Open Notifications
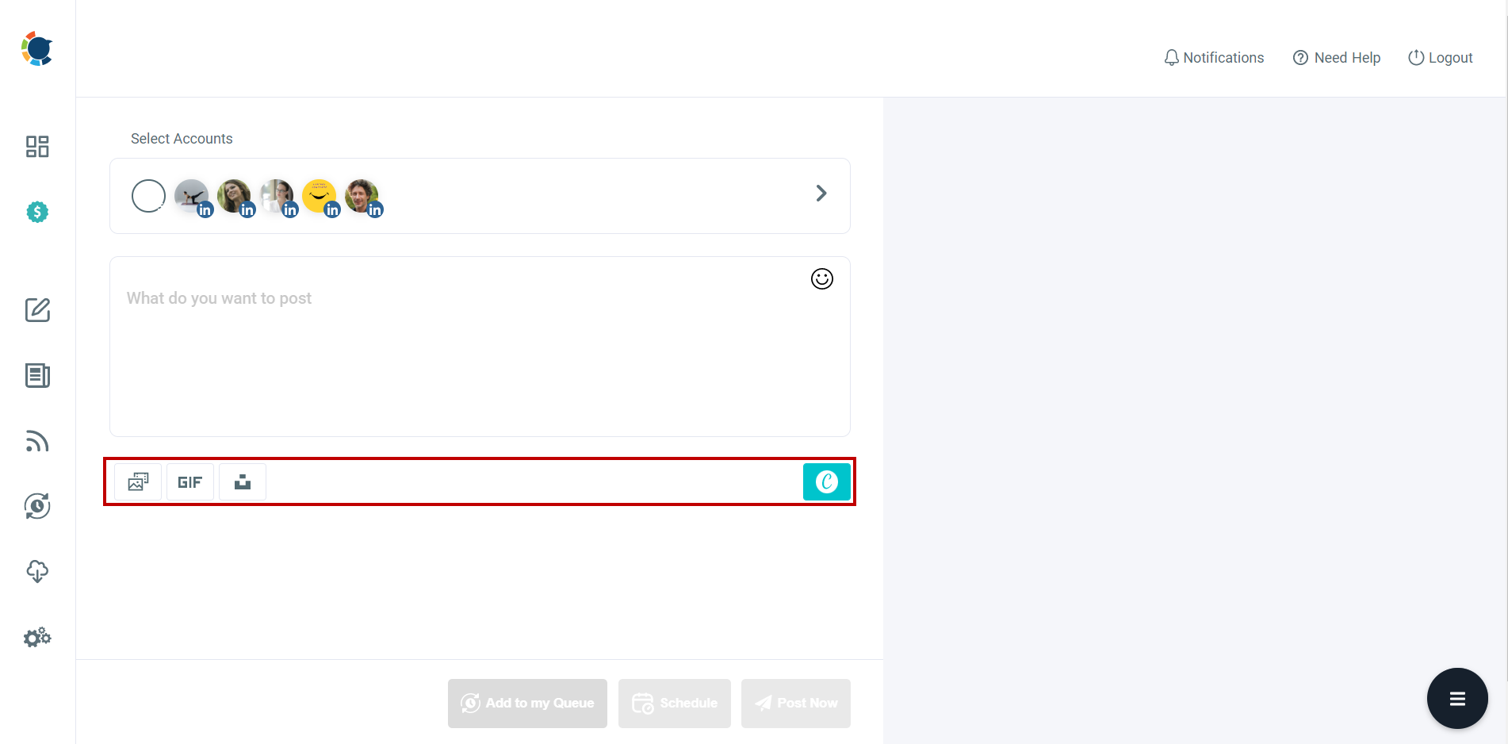1508x744 pixels. (1213, 57)
